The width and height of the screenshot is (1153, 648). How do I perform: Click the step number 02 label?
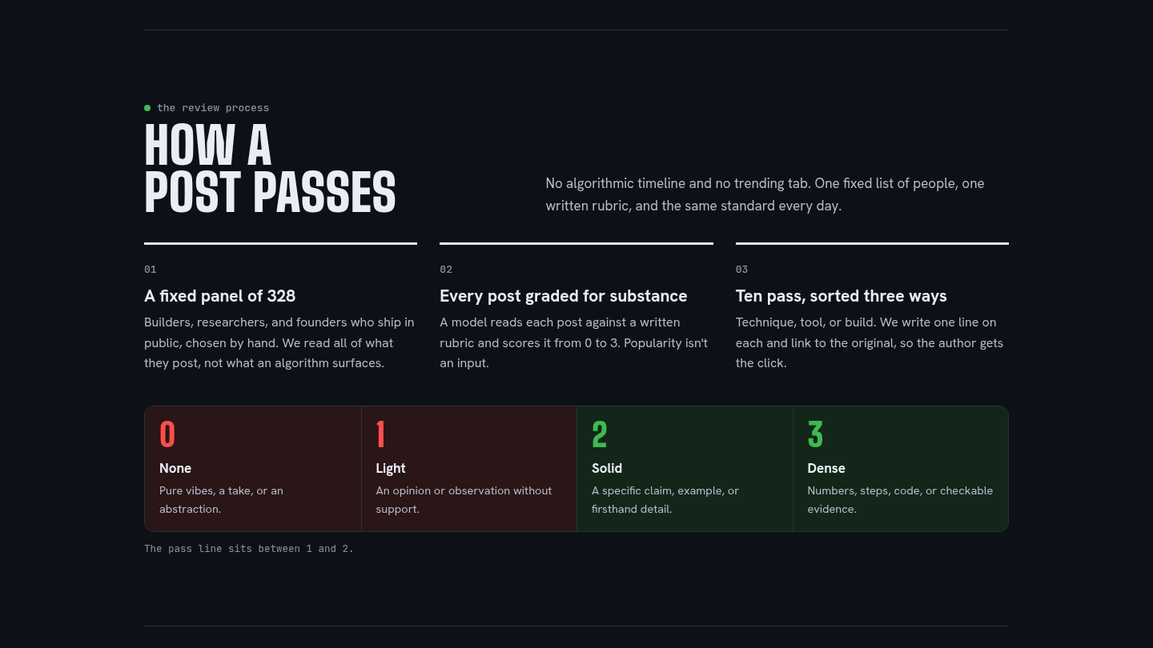pos(446,270)
